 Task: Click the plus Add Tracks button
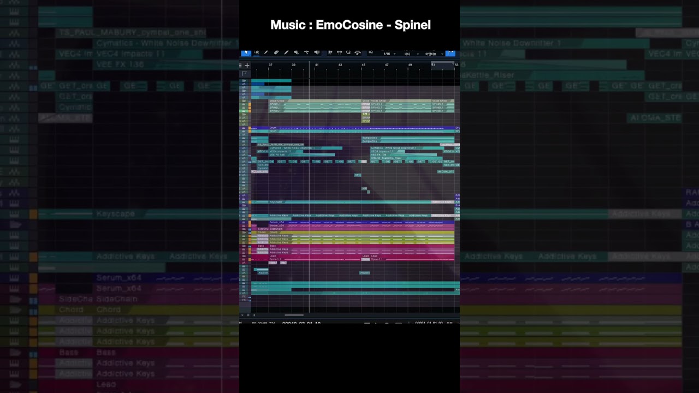click(247, 65)
